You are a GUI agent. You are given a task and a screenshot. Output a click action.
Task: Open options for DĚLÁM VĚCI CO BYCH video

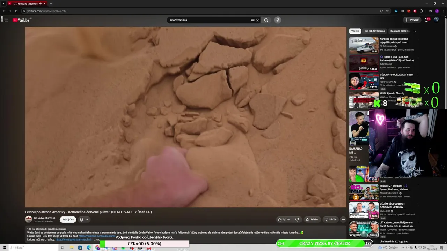click(418, 204)
